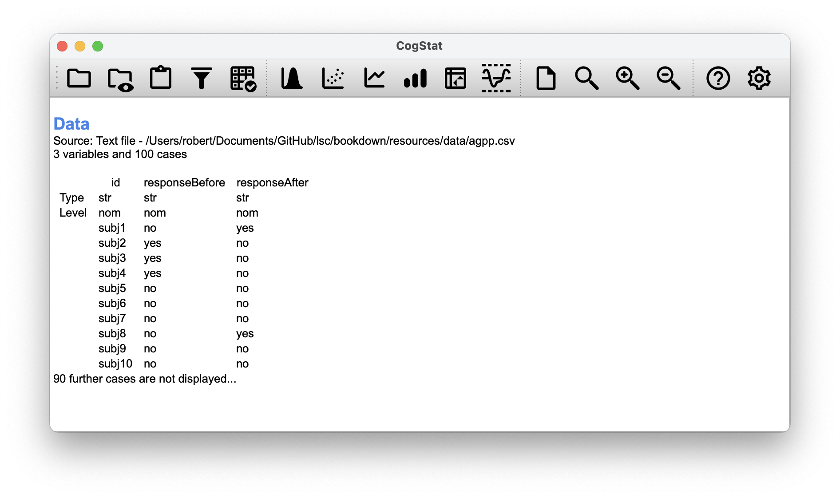Zoom in using the magnifier plus icon
840x498 pixels.
(627, 79)
